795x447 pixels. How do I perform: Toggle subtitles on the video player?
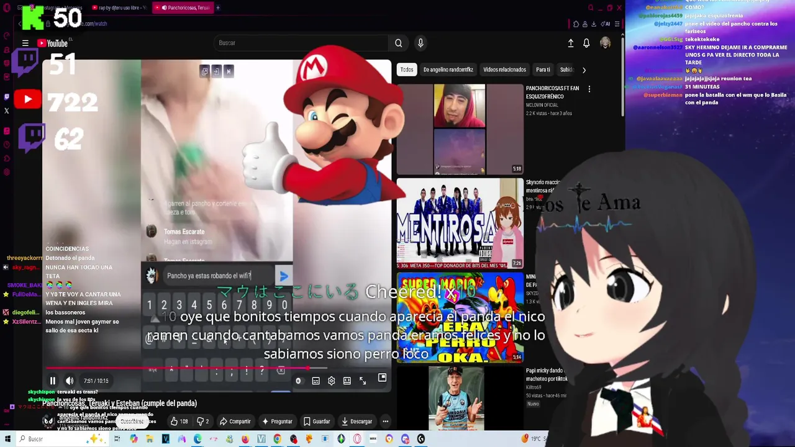click(x=316, y=381)
